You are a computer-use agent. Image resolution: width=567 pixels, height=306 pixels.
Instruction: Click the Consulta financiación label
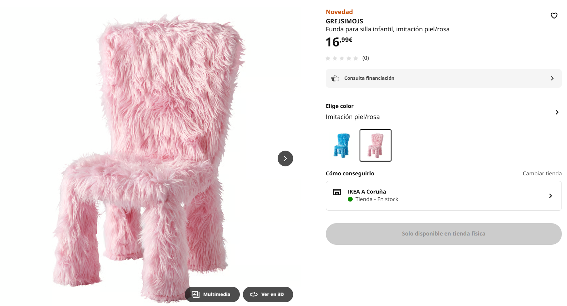(x=369, y=78)
